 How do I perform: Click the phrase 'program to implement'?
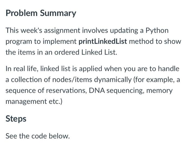(x=41, y=41)
